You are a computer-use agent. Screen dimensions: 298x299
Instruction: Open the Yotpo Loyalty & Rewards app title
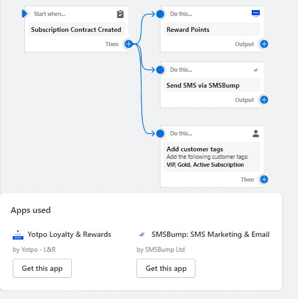[69, 234]
